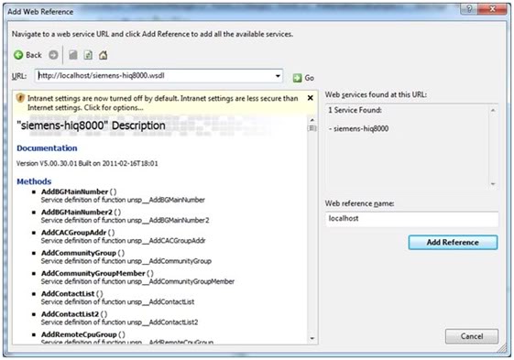
Task: Click the Refresh page toolbar icon
Action: (x=88, y=55)
